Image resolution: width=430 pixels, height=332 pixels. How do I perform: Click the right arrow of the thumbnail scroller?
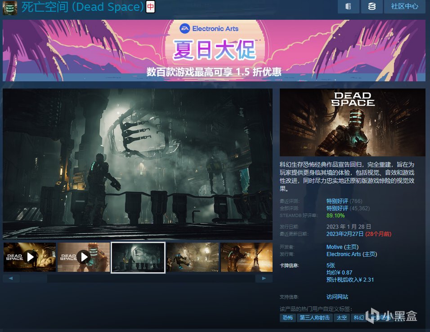264,278
